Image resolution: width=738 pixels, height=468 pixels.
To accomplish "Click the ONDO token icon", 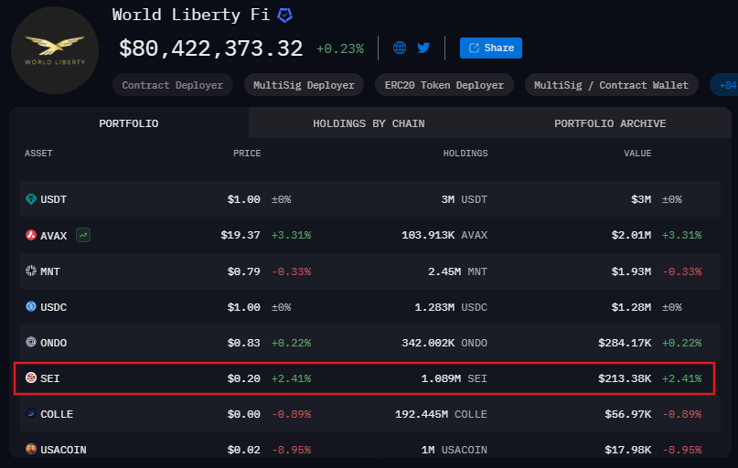I will (31, 342).
